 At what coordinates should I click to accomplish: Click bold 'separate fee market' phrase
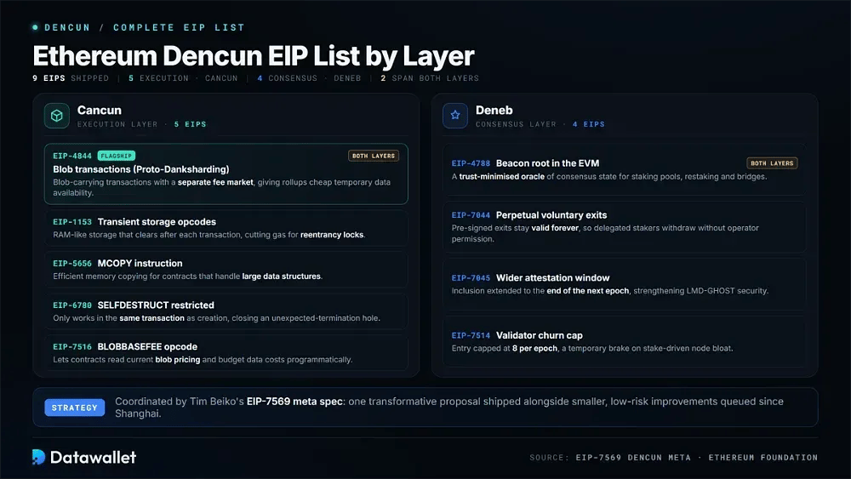(x=215, y=182)
